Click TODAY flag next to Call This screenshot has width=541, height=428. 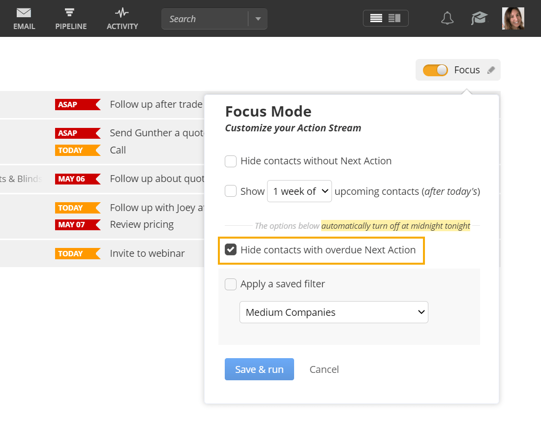(x=78, y=150)
